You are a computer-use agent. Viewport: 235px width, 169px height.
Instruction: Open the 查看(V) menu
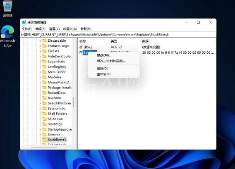(54, 29)
